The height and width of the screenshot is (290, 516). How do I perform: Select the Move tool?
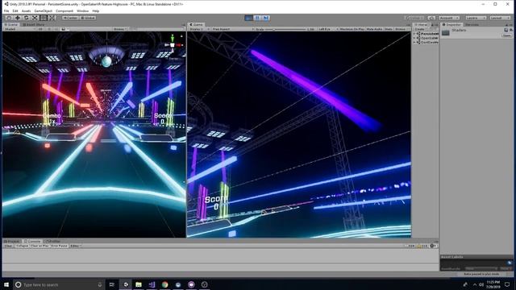click(x=18, y=18)
